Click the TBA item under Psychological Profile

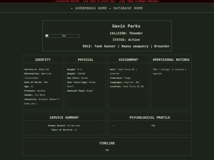153,126
